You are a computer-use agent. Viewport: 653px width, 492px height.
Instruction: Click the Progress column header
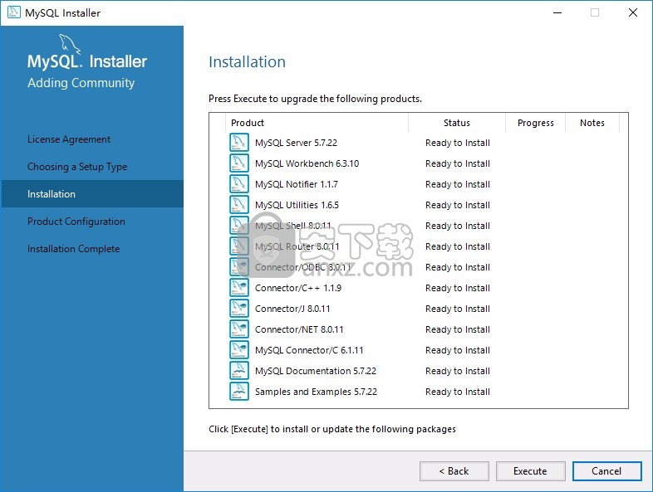pos(536,123)
